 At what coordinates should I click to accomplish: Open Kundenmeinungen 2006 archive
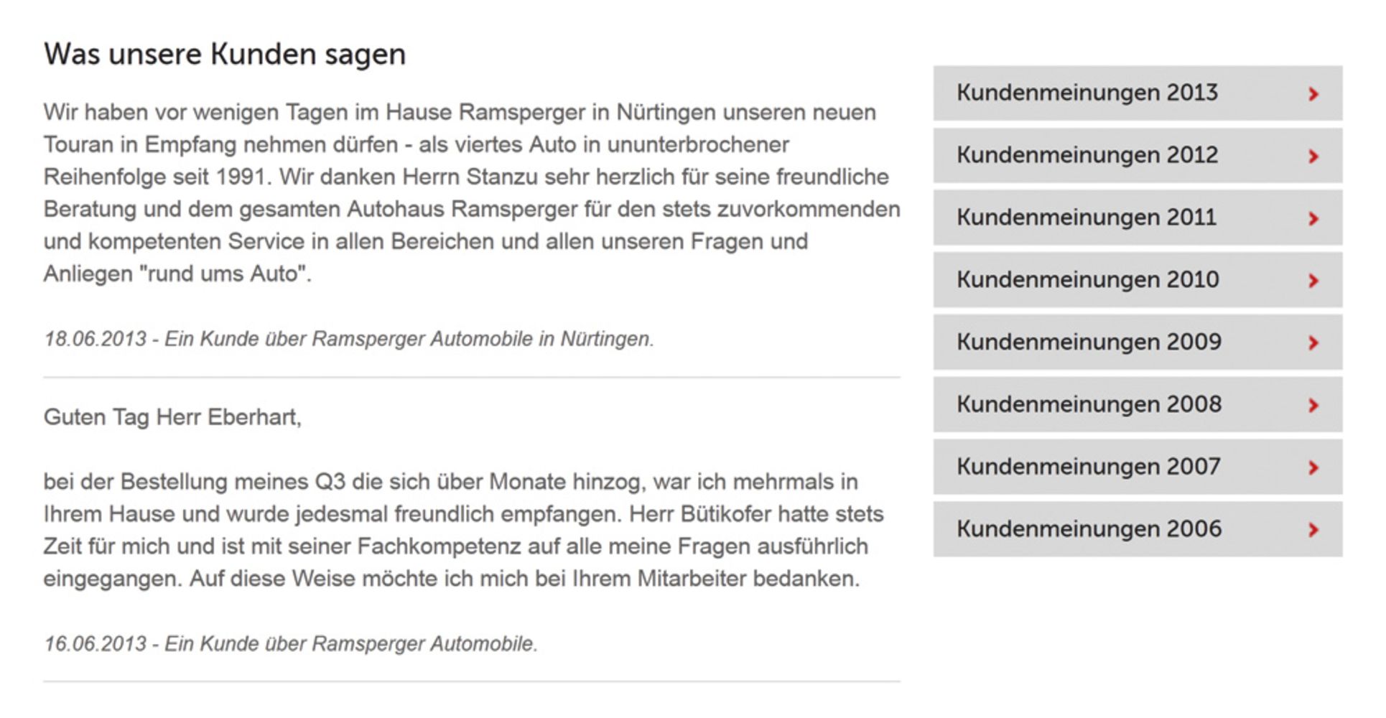point(1138,529)
